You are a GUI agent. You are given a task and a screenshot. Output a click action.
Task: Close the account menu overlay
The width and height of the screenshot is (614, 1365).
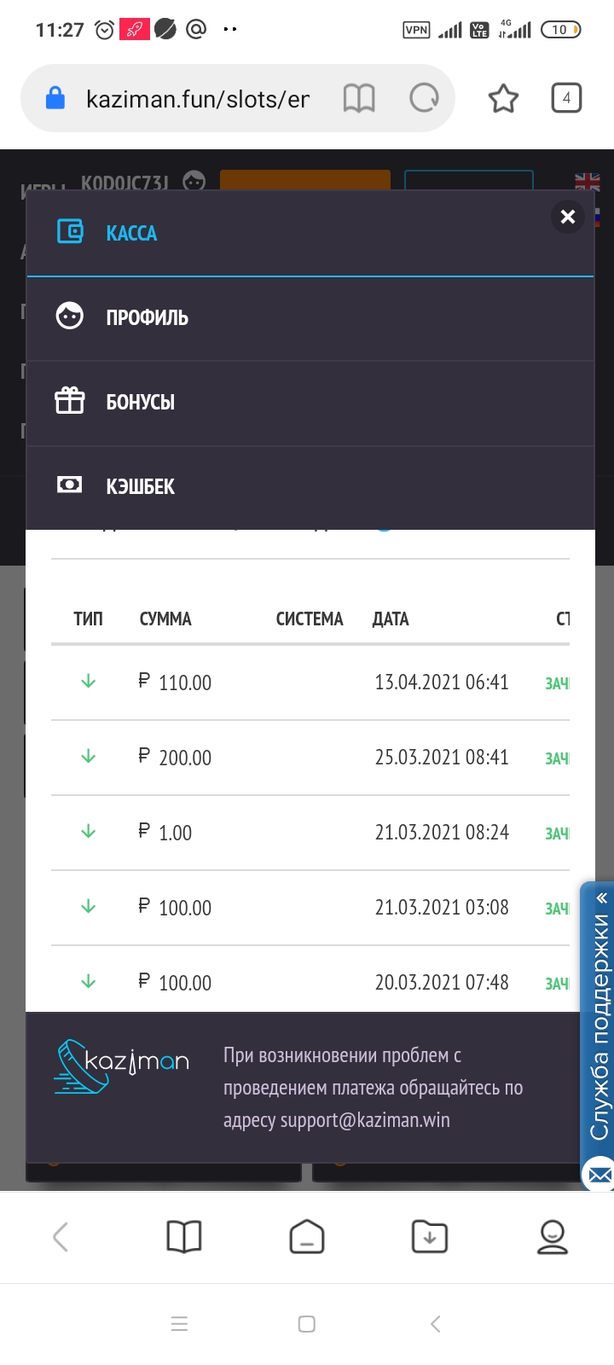568,217
